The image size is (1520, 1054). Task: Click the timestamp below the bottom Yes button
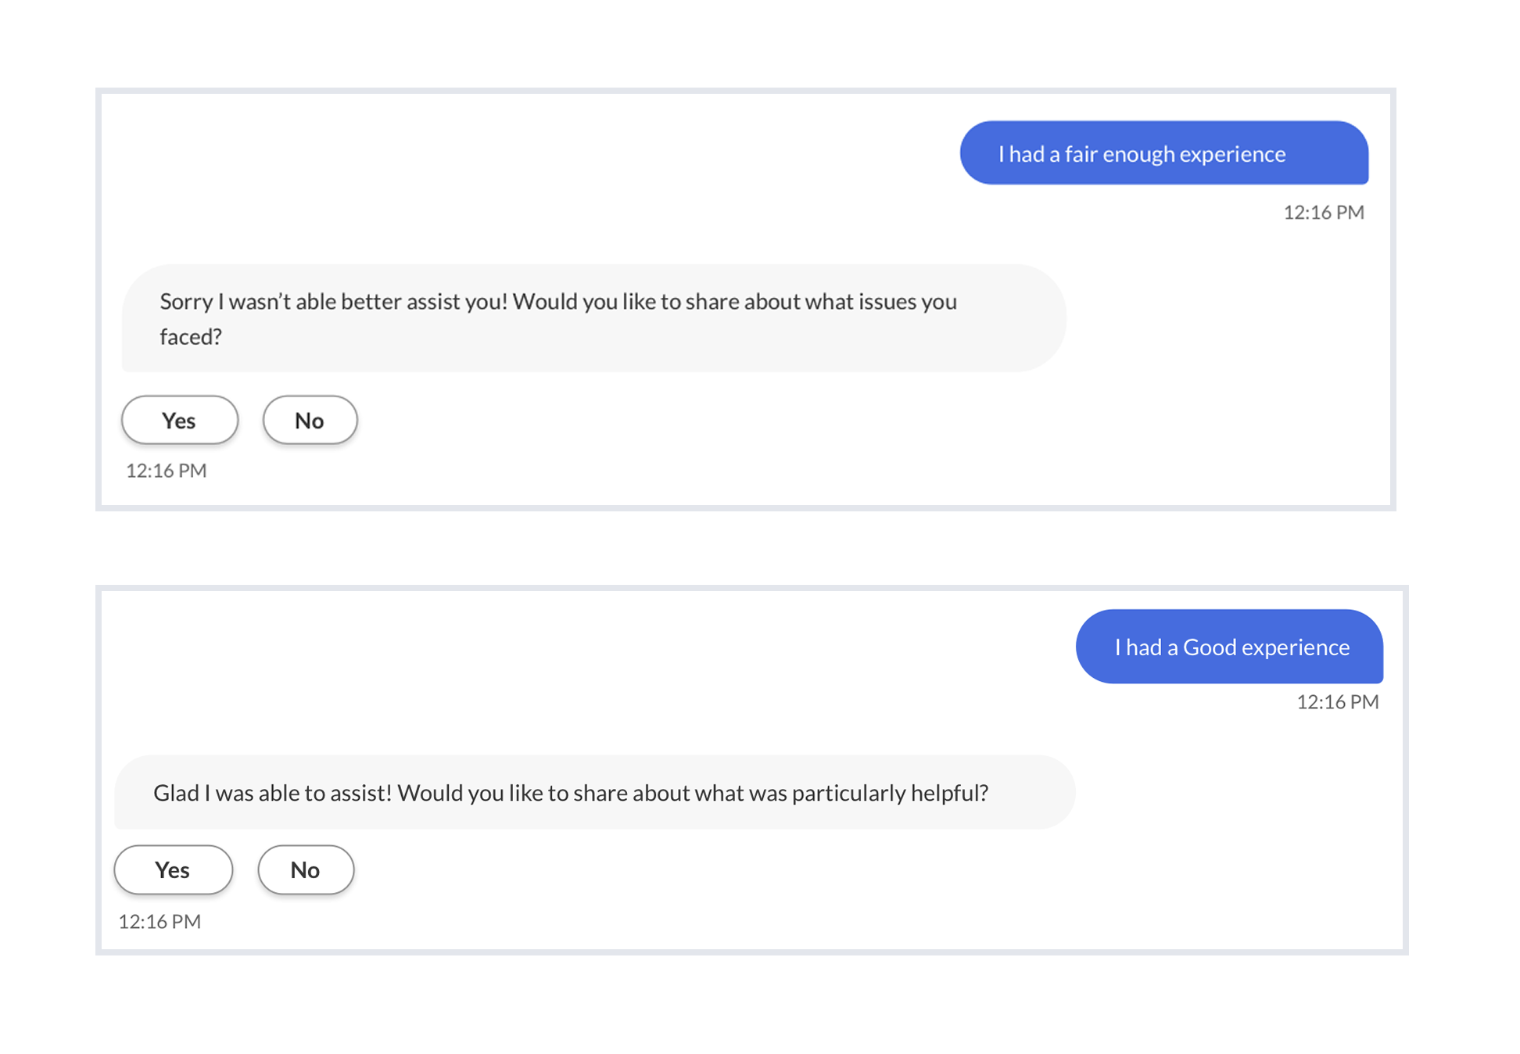pyautogui.click(x=159, y=920)
